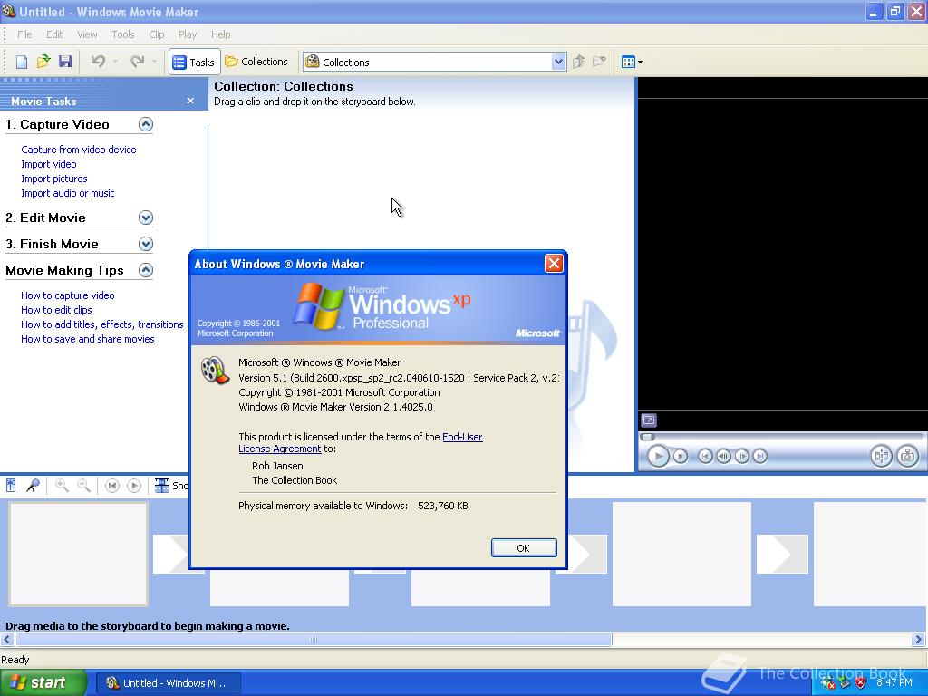Click the Windows Start button
The height and width of the screenshot is (696, 928).
click(x=43, y=683)
